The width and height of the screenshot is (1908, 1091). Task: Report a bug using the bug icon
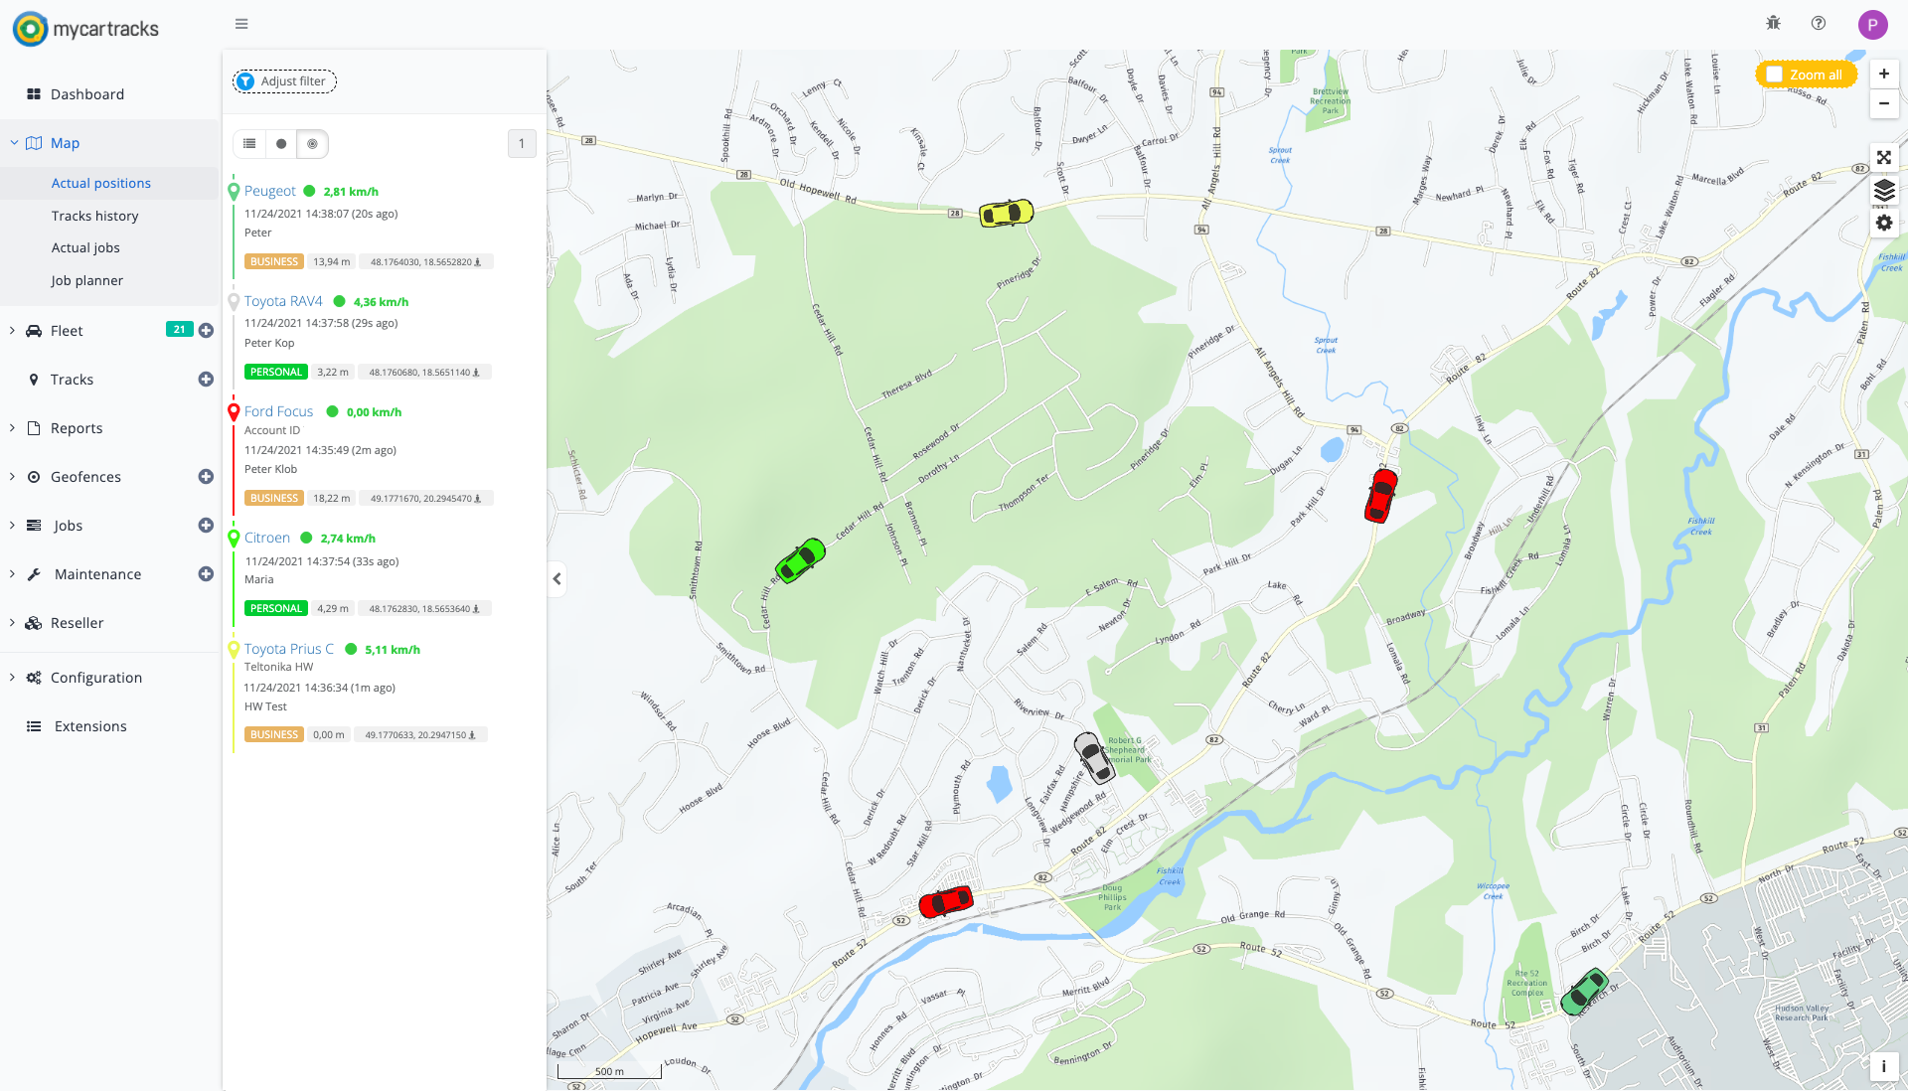pyautogui.click(x=1773, y=23)
